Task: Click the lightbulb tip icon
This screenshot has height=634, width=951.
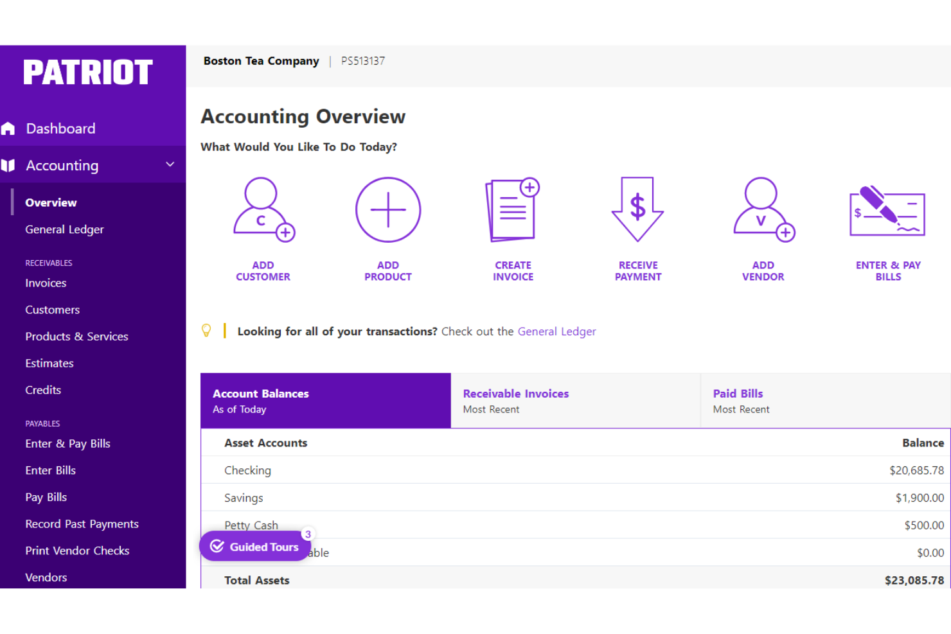Action: pos(206,330)
